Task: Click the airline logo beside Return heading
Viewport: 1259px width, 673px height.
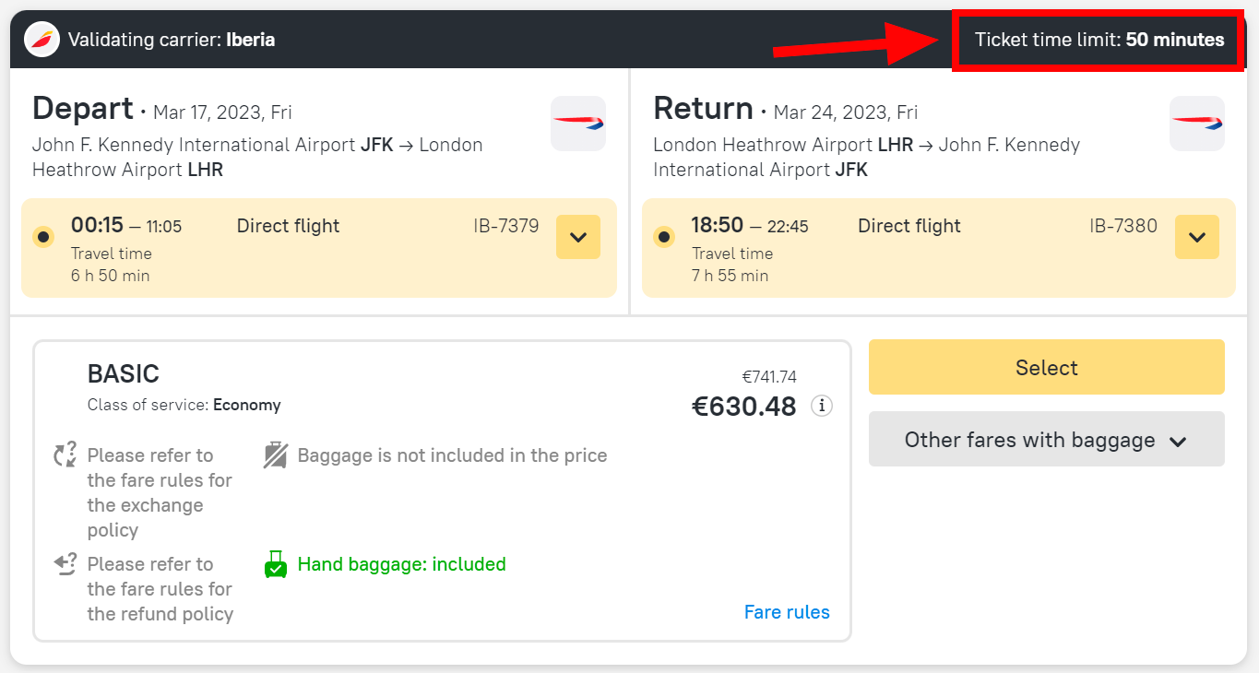Action: (x=1197, y=124)
